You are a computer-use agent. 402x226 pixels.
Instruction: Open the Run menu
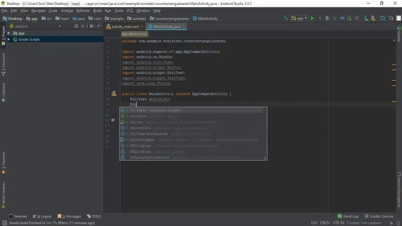point(108,11)
